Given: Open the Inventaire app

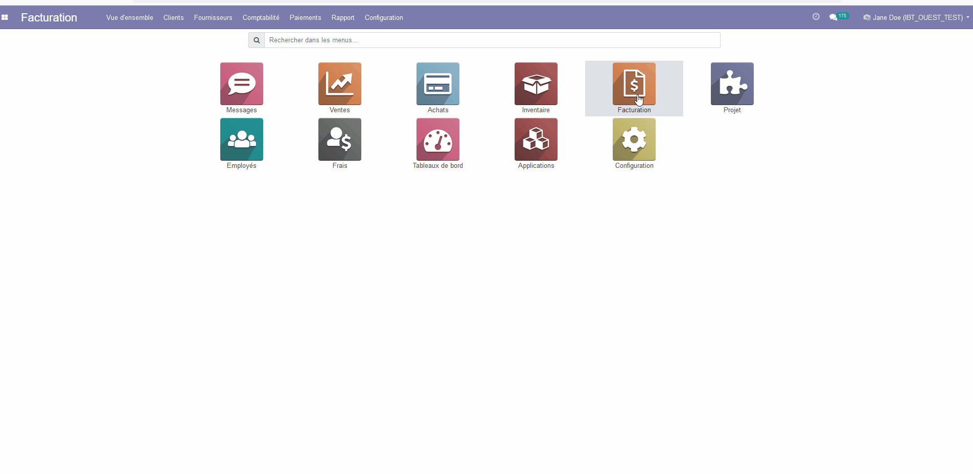Looking at the screenshot, I should point(536,84).
